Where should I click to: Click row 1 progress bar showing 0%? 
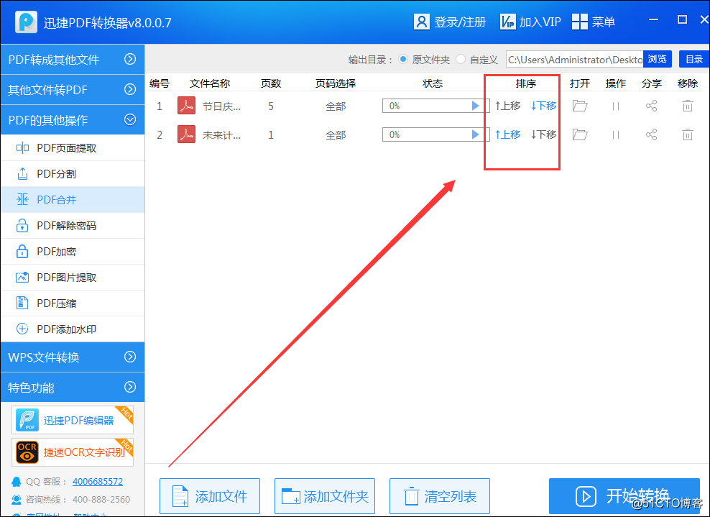pos(435,106)
